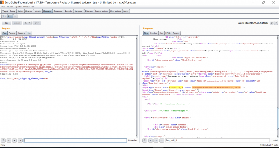This screenshot has width=279, height=148.
Task: Expand the back history dropdown arrow
Action: 30,23
